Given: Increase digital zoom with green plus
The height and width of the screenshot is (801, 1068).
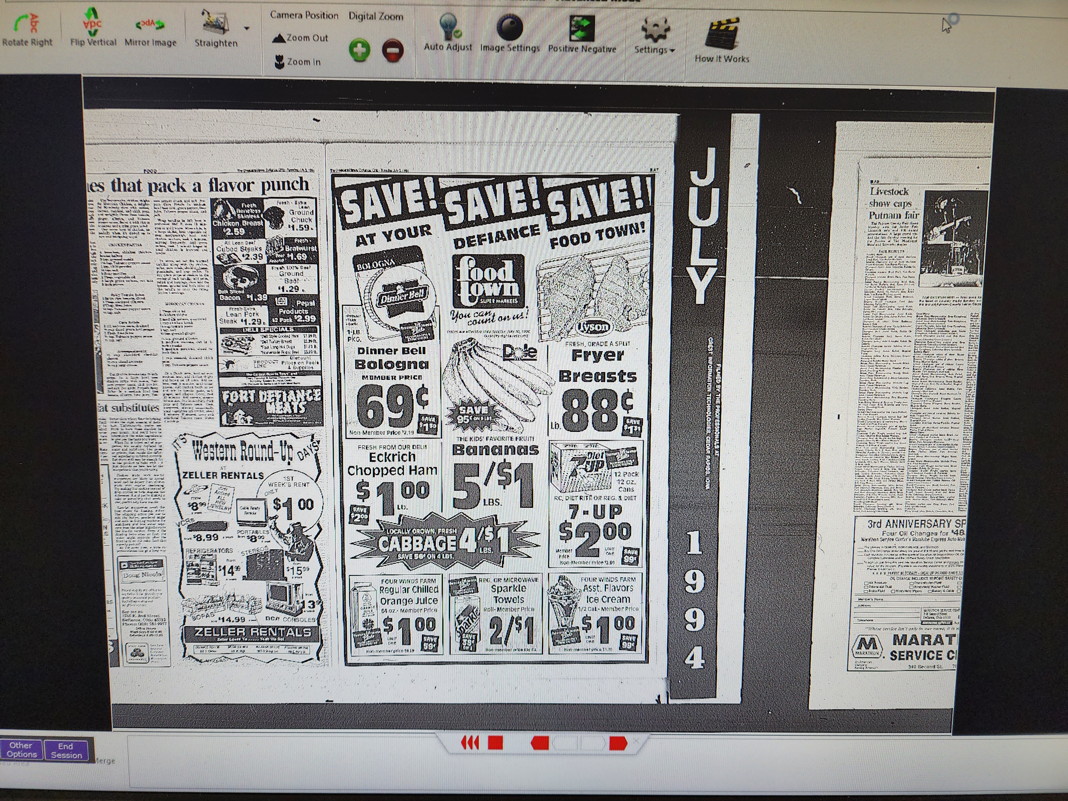Looking at the screenshot, I should click(x=359, y=50).
